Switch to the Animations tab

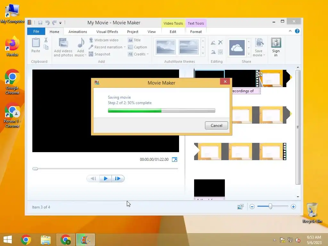coord(78,32)
